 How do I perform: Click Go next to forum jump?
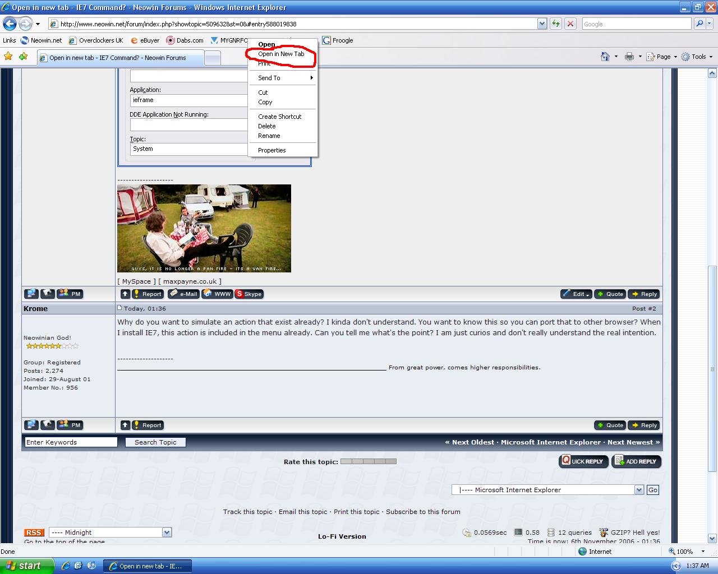(653, 490)
